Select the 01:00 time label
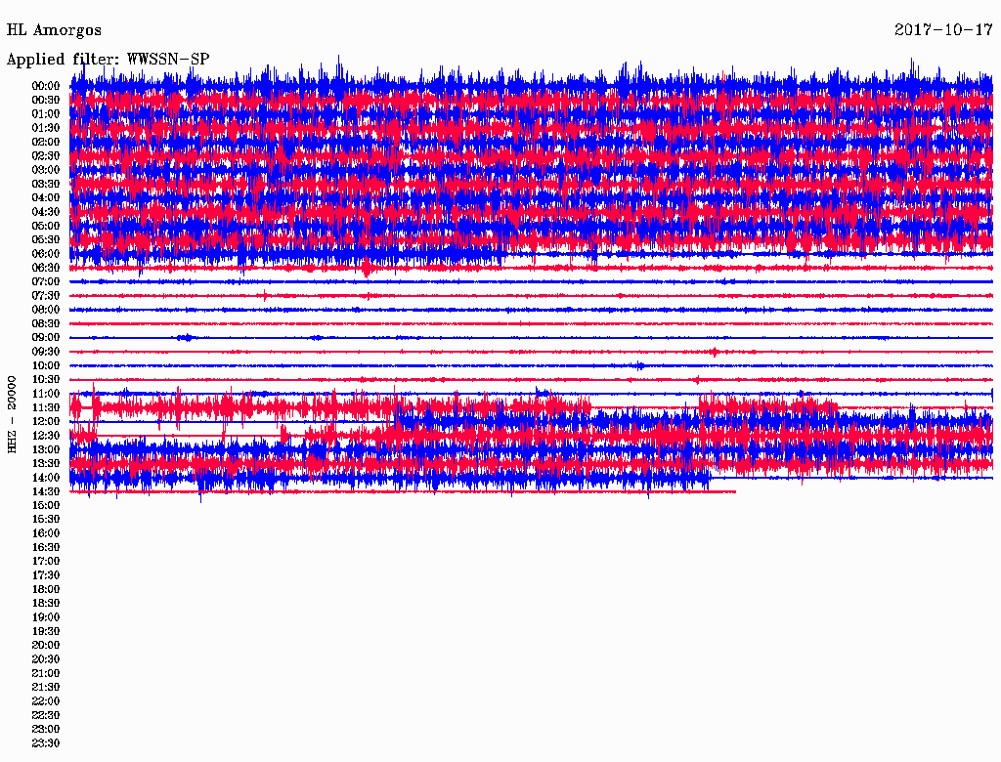Image resolution: width=1001 pixels, height=762 pixels. coord(46,113)
